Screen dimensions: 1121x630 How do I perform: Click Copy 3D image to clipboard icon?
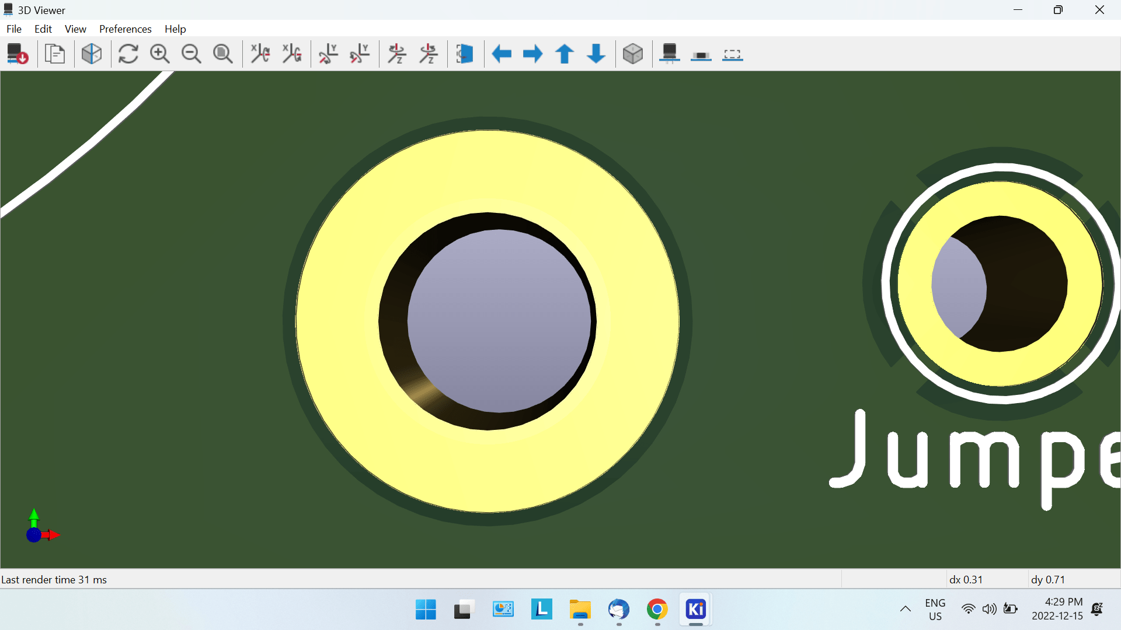(55, 54)
